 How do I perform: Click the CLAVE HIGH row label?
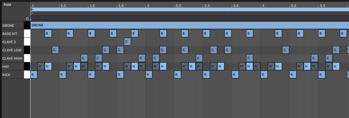point(12,59)
